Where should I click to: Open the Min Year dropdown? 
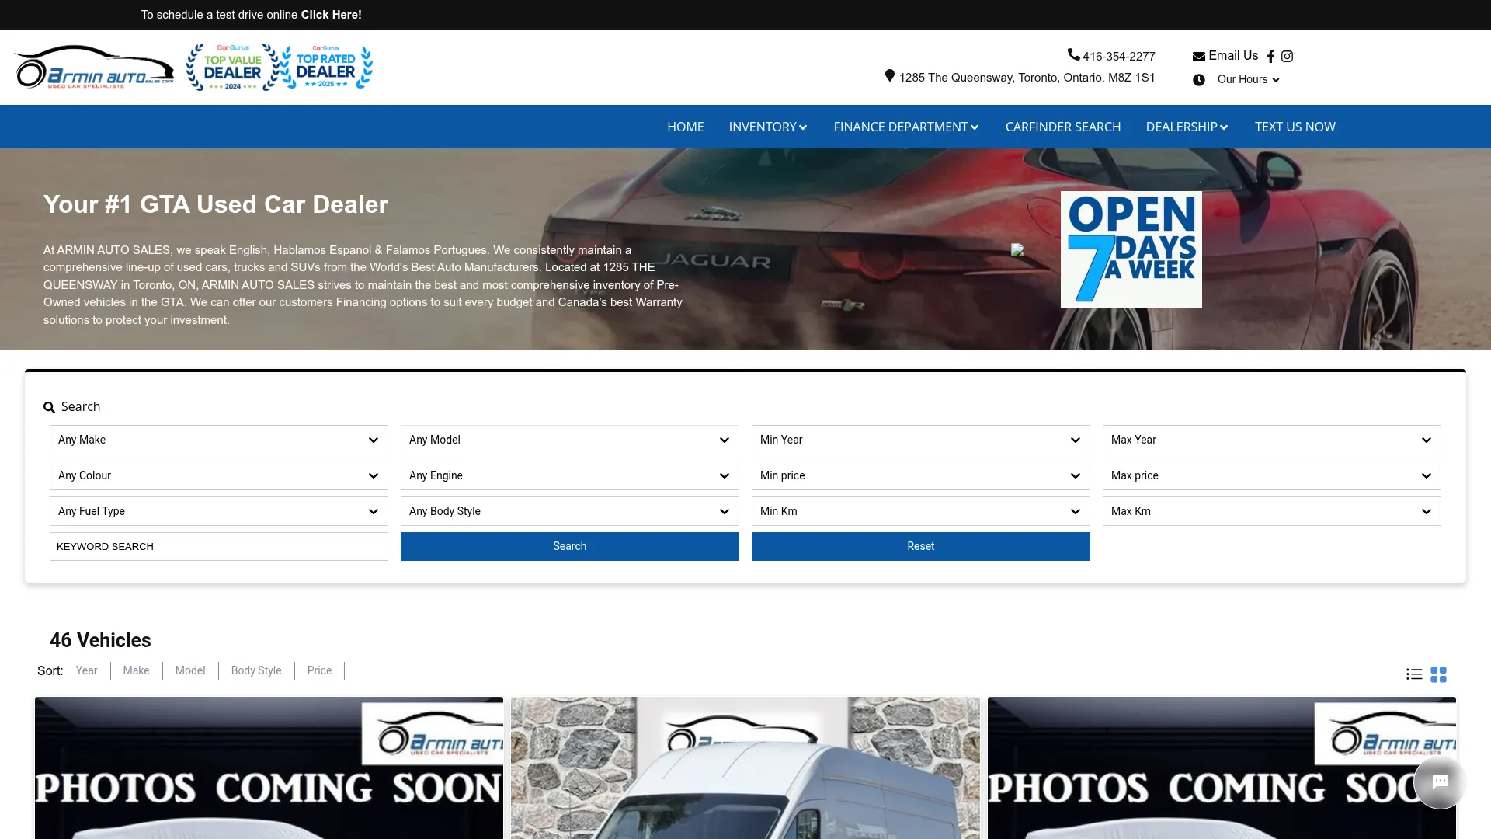coord(921,440)
